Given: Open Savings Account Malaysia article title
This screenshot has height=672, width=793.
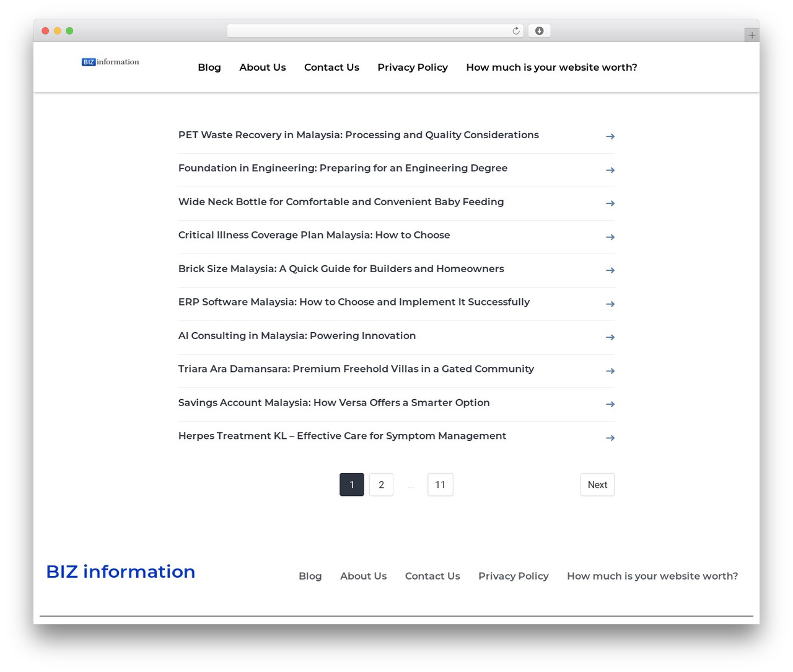Looking at the screenshot, I should click(x=334, y=403).
